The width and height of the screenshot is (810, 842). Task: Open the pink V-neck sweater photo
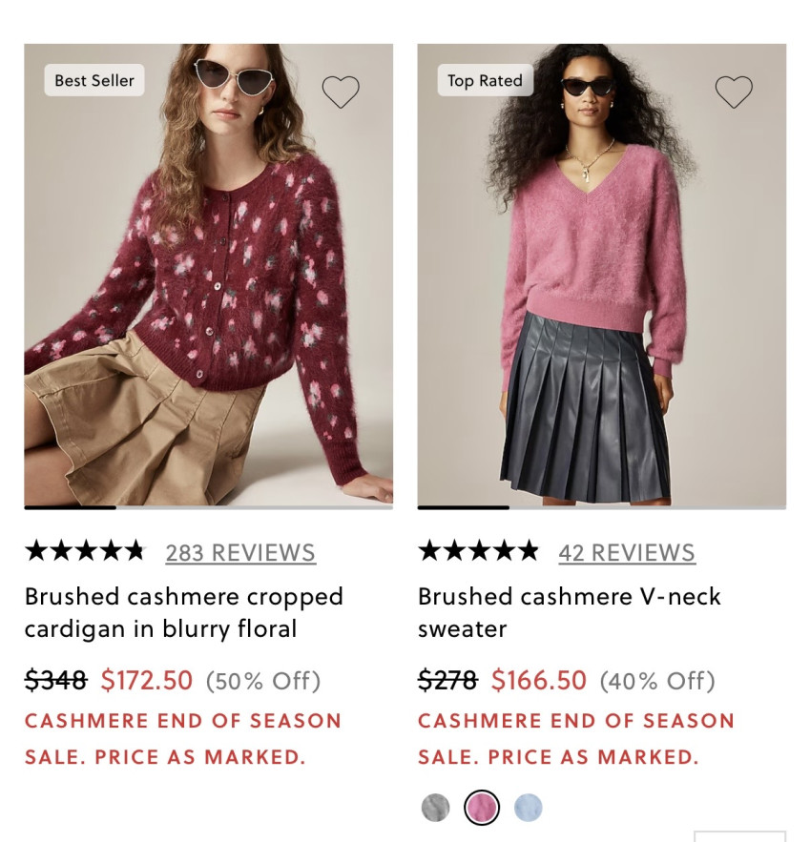click(x=601, y=286)
